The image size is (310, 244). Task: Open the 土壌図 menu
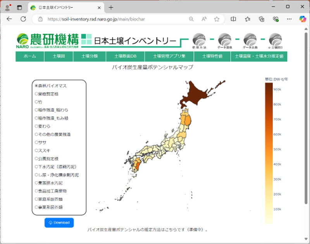point(59,56)
